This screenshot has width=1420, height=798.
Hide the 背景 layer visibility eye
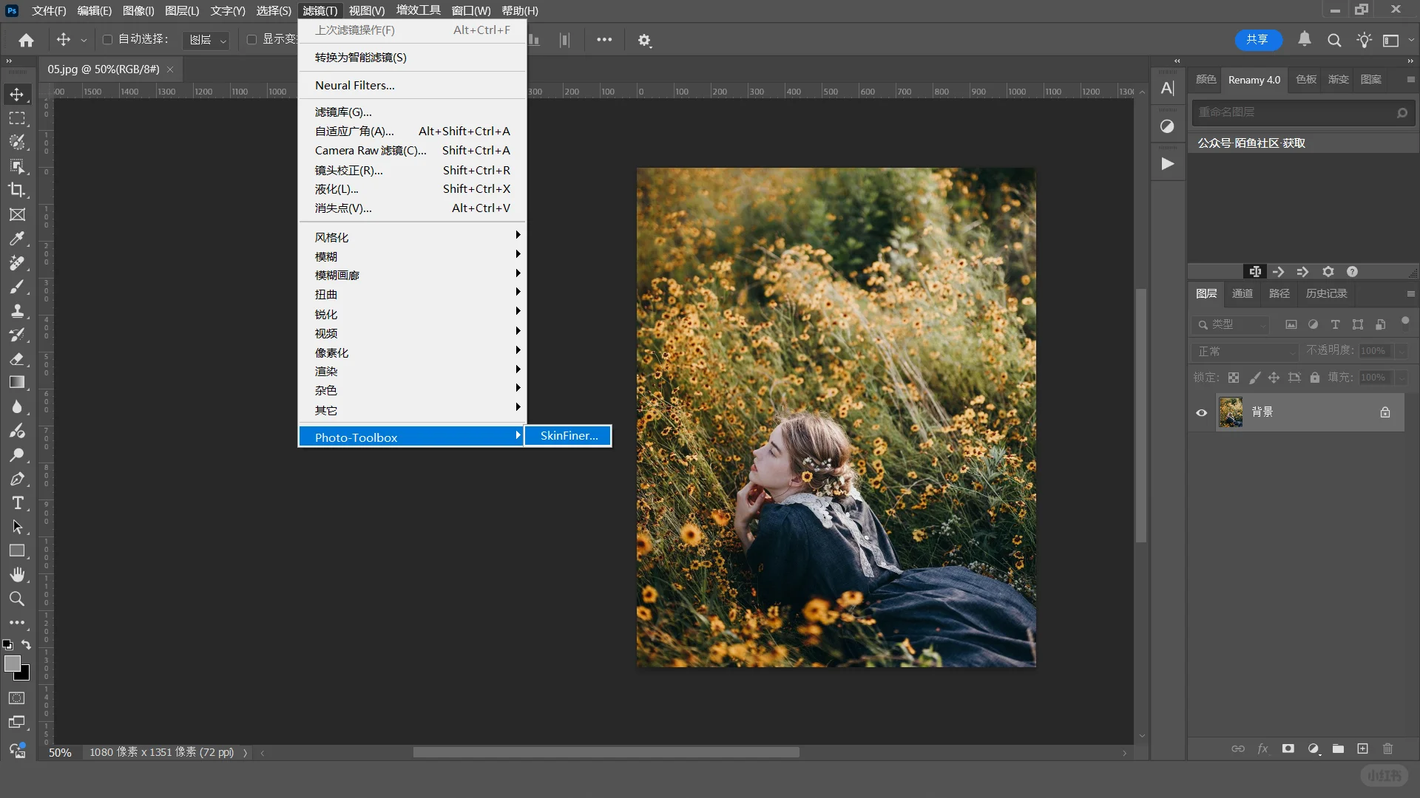click(1201, 412)
